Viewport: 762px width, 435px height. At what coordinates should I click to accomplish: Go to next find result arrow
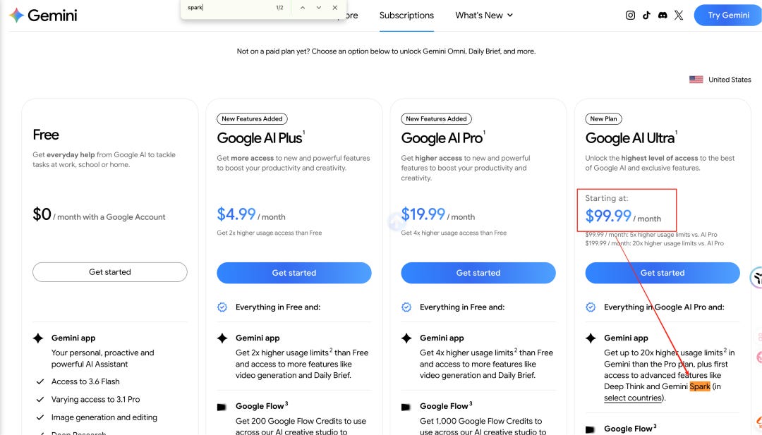(319, 8)
